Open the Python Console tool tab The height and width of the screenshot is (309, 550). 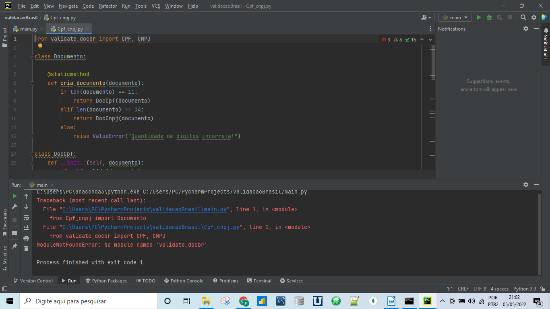tap(183, 281)
